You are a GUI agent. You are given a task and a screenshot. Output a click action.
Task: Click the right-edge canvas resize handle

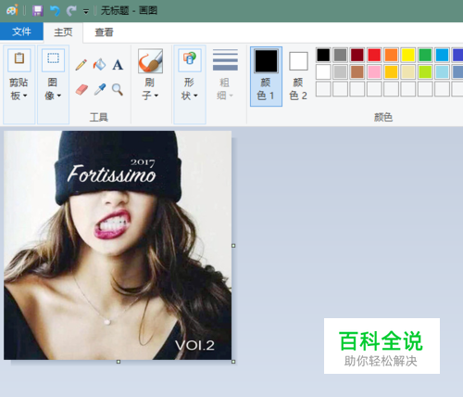233,246
